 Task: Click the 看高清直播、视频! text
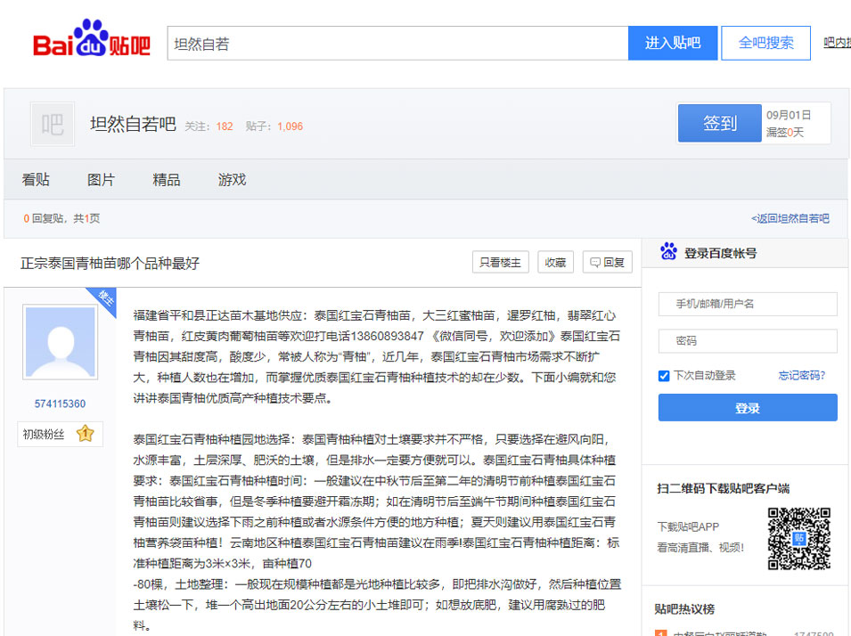[x=700, y=548]
